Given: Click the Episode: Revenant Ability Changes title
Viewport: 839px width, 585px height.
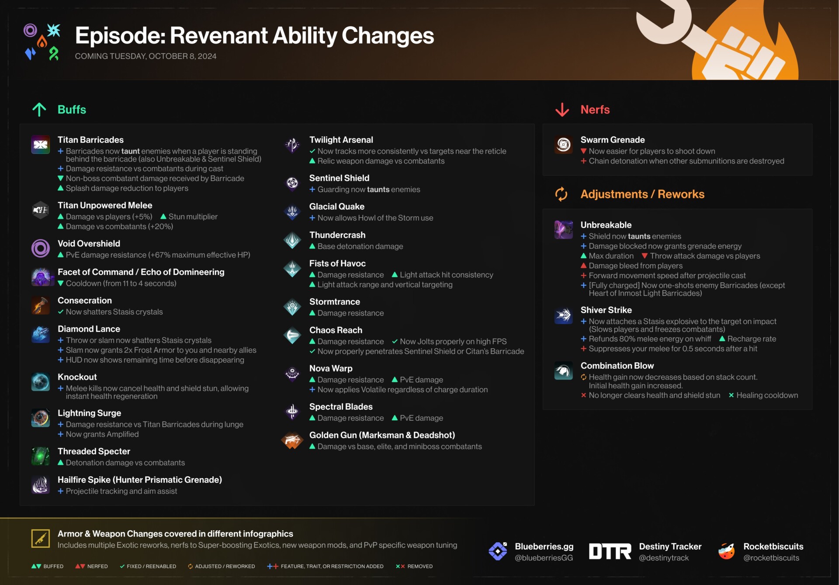Looking at the screenshot, I should tap(254, 36).
